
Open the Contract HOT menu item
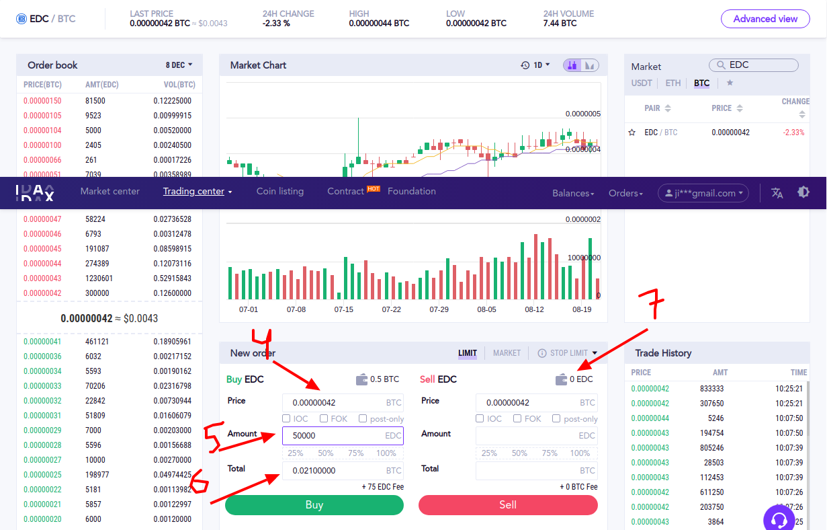353,191
